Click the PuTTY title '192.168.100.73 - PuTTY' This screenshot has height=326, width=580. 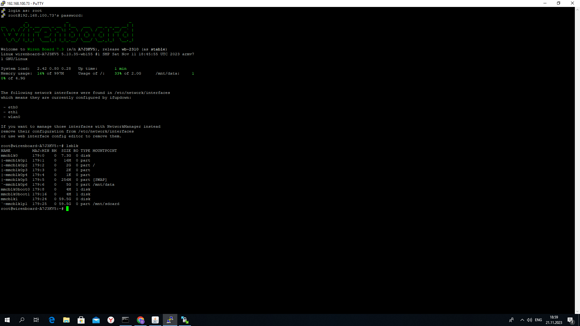pyautogui.click(x=25, y=4)
